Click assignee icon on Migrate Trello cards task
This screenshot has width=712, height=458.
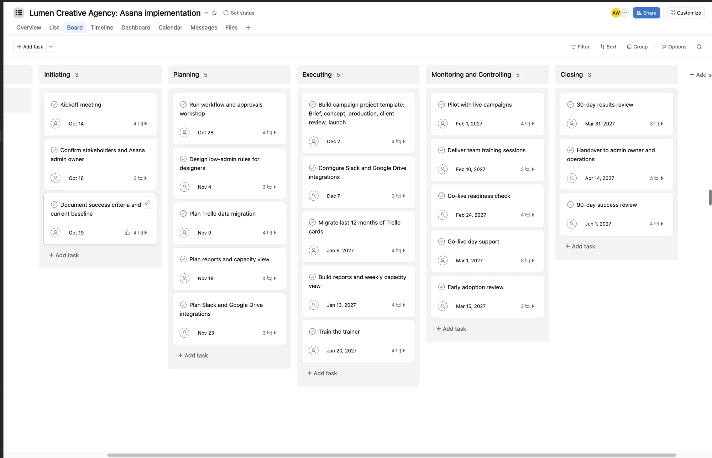pyautogui.click(x=314, y=251)
